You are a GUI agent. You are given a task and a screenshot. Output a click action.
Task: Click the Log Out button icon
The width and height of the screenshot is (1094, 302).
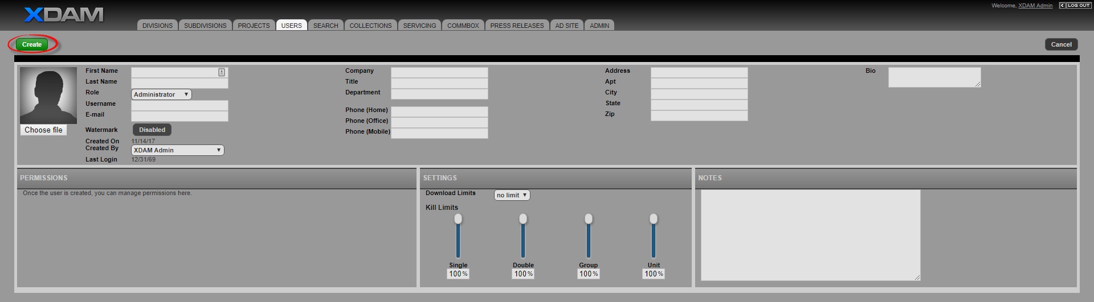[1075, 6]
